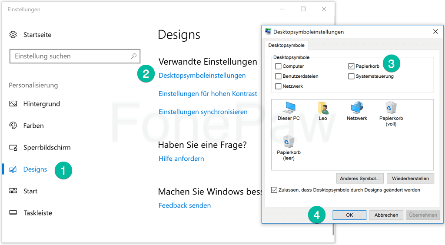Open Taskleiste in the sidebar
This screenshot has height=245, width=445.
(x=38, y=213)
